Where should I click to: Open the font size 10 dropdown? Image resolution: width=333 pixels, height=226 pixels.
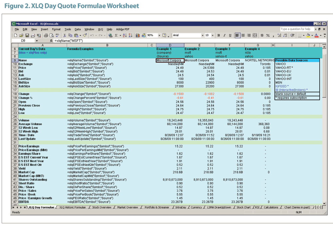coord(212,36)
